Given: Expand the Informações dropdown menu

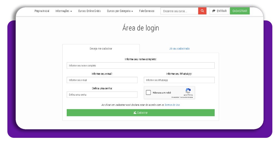Looking at the screenshot, I should [x=63, y=11].
